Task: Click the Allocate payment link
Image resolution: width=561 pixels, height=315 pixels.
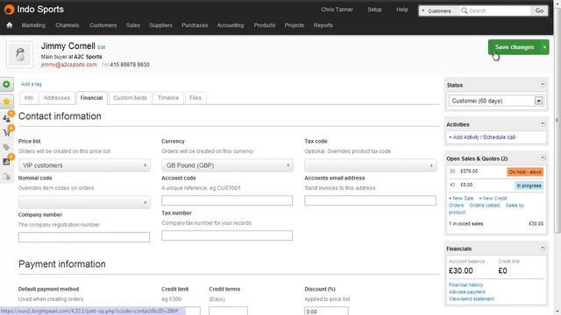Action: [467, 291]
